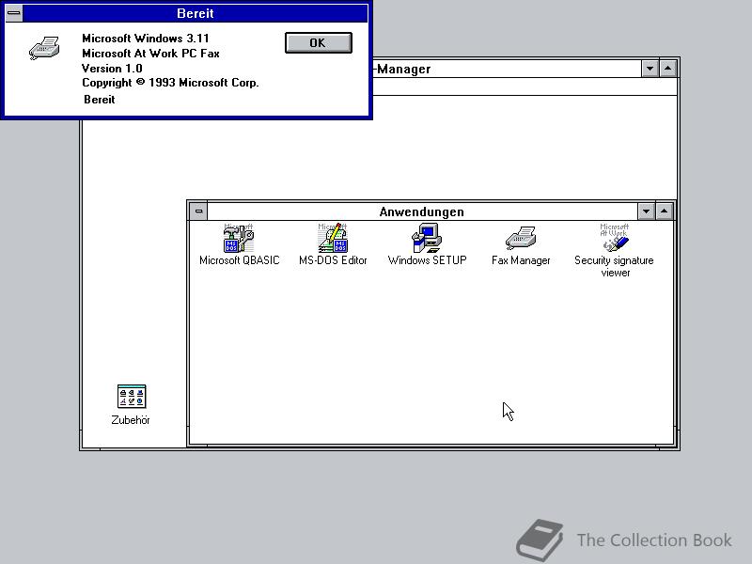Open the Anwendungen window control menu box
This screenshot has height=564, width=752.
click(198, 211)
